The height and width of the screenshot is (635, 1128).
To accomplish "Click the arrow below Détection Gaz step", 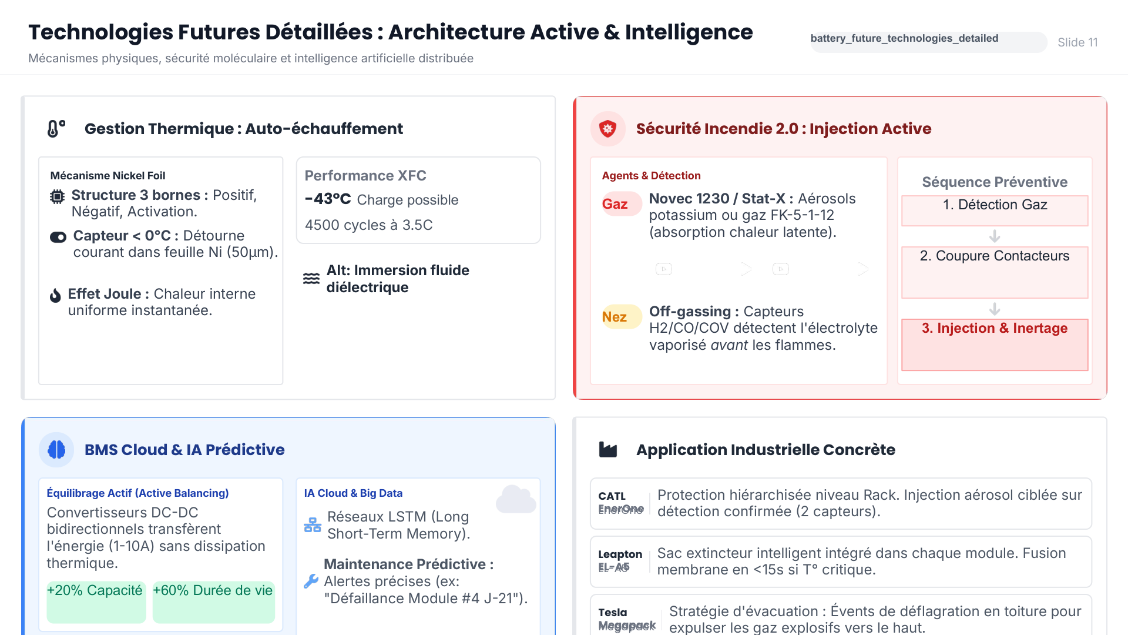I will (995, 236).
